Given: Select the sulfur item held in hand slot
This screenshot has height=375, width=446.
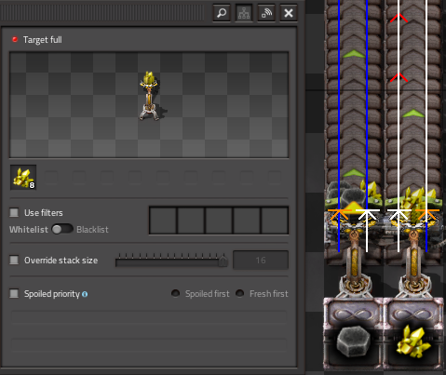Looking at the screenshot, I should (x=23, y=178).
